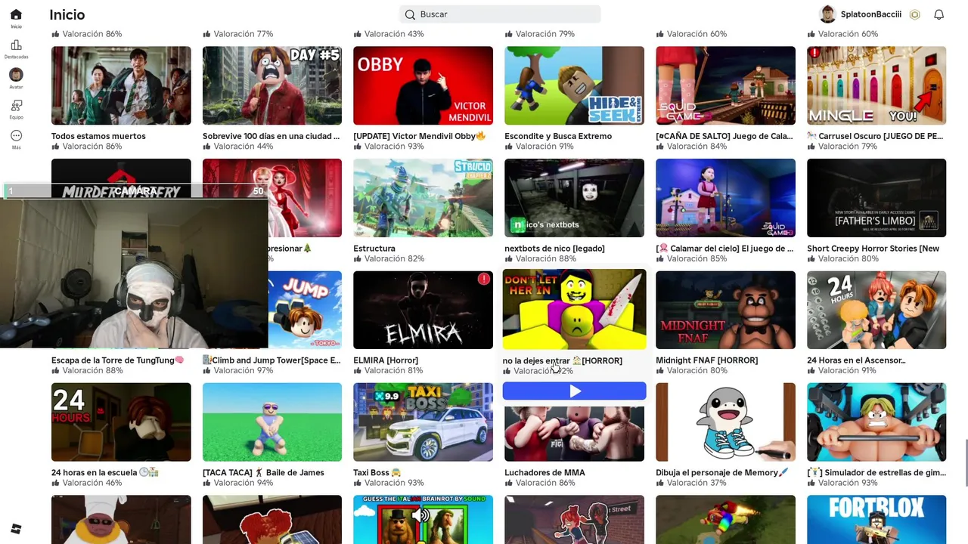
Task: Open 24 horas en la escuela thumbnail
Action: tap(121, 422)
